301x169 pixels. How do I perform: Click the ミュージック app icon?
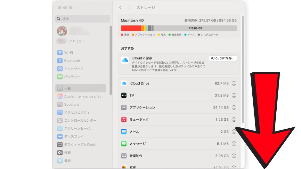(x=124, y=119)
